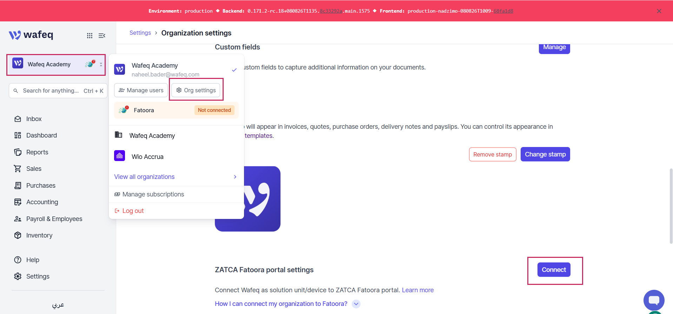This screenshot has width=673, height=314.
Task: Switch to Wio Accrua organization
Action: point(176,156)
